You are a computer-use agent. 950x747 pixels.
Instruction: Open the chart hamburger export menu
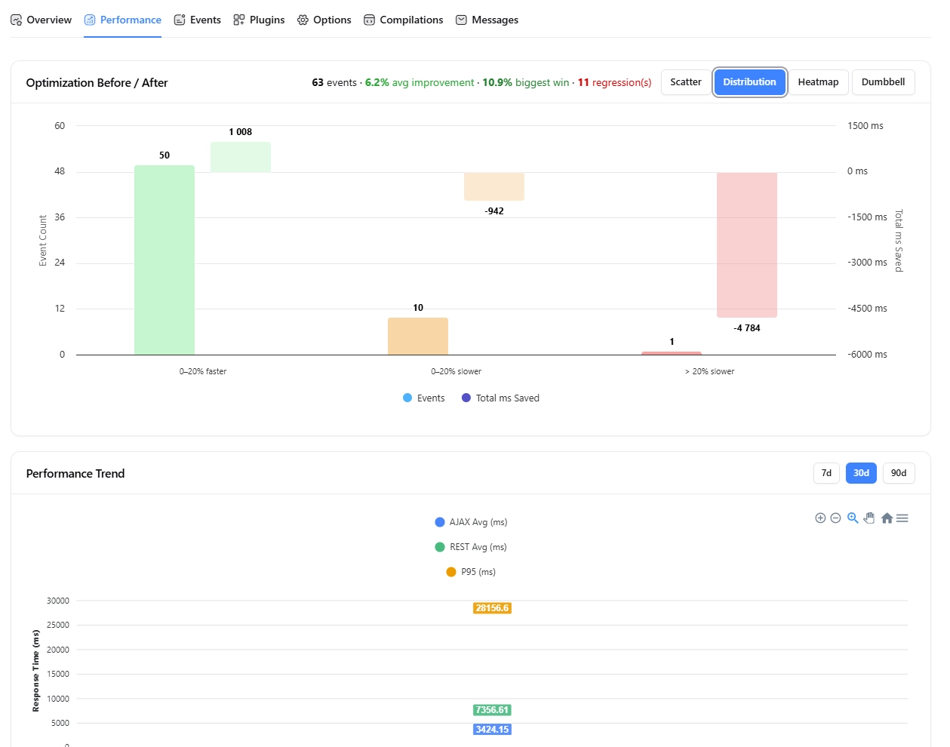point(902,518)
